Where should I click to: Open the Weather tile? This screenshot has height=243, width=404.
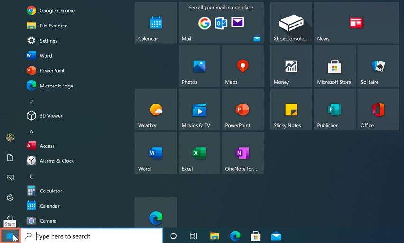tap(156, 110)
